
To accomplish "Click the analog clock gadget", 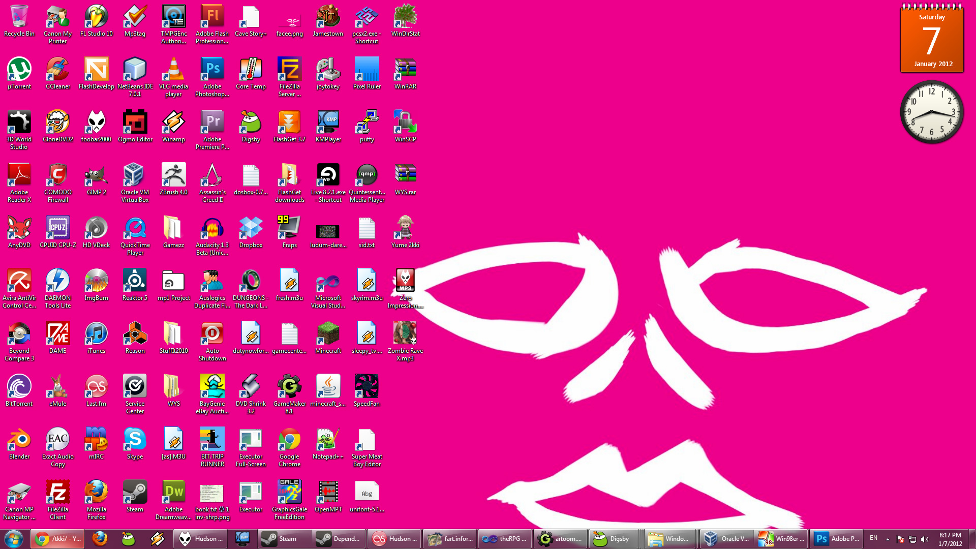I will tap(931, 112).
